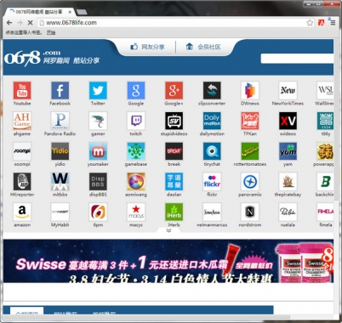This screenshot has width=342, height=323.
Task: Open the gamebase icon
Action: click(x=136, y=151)
